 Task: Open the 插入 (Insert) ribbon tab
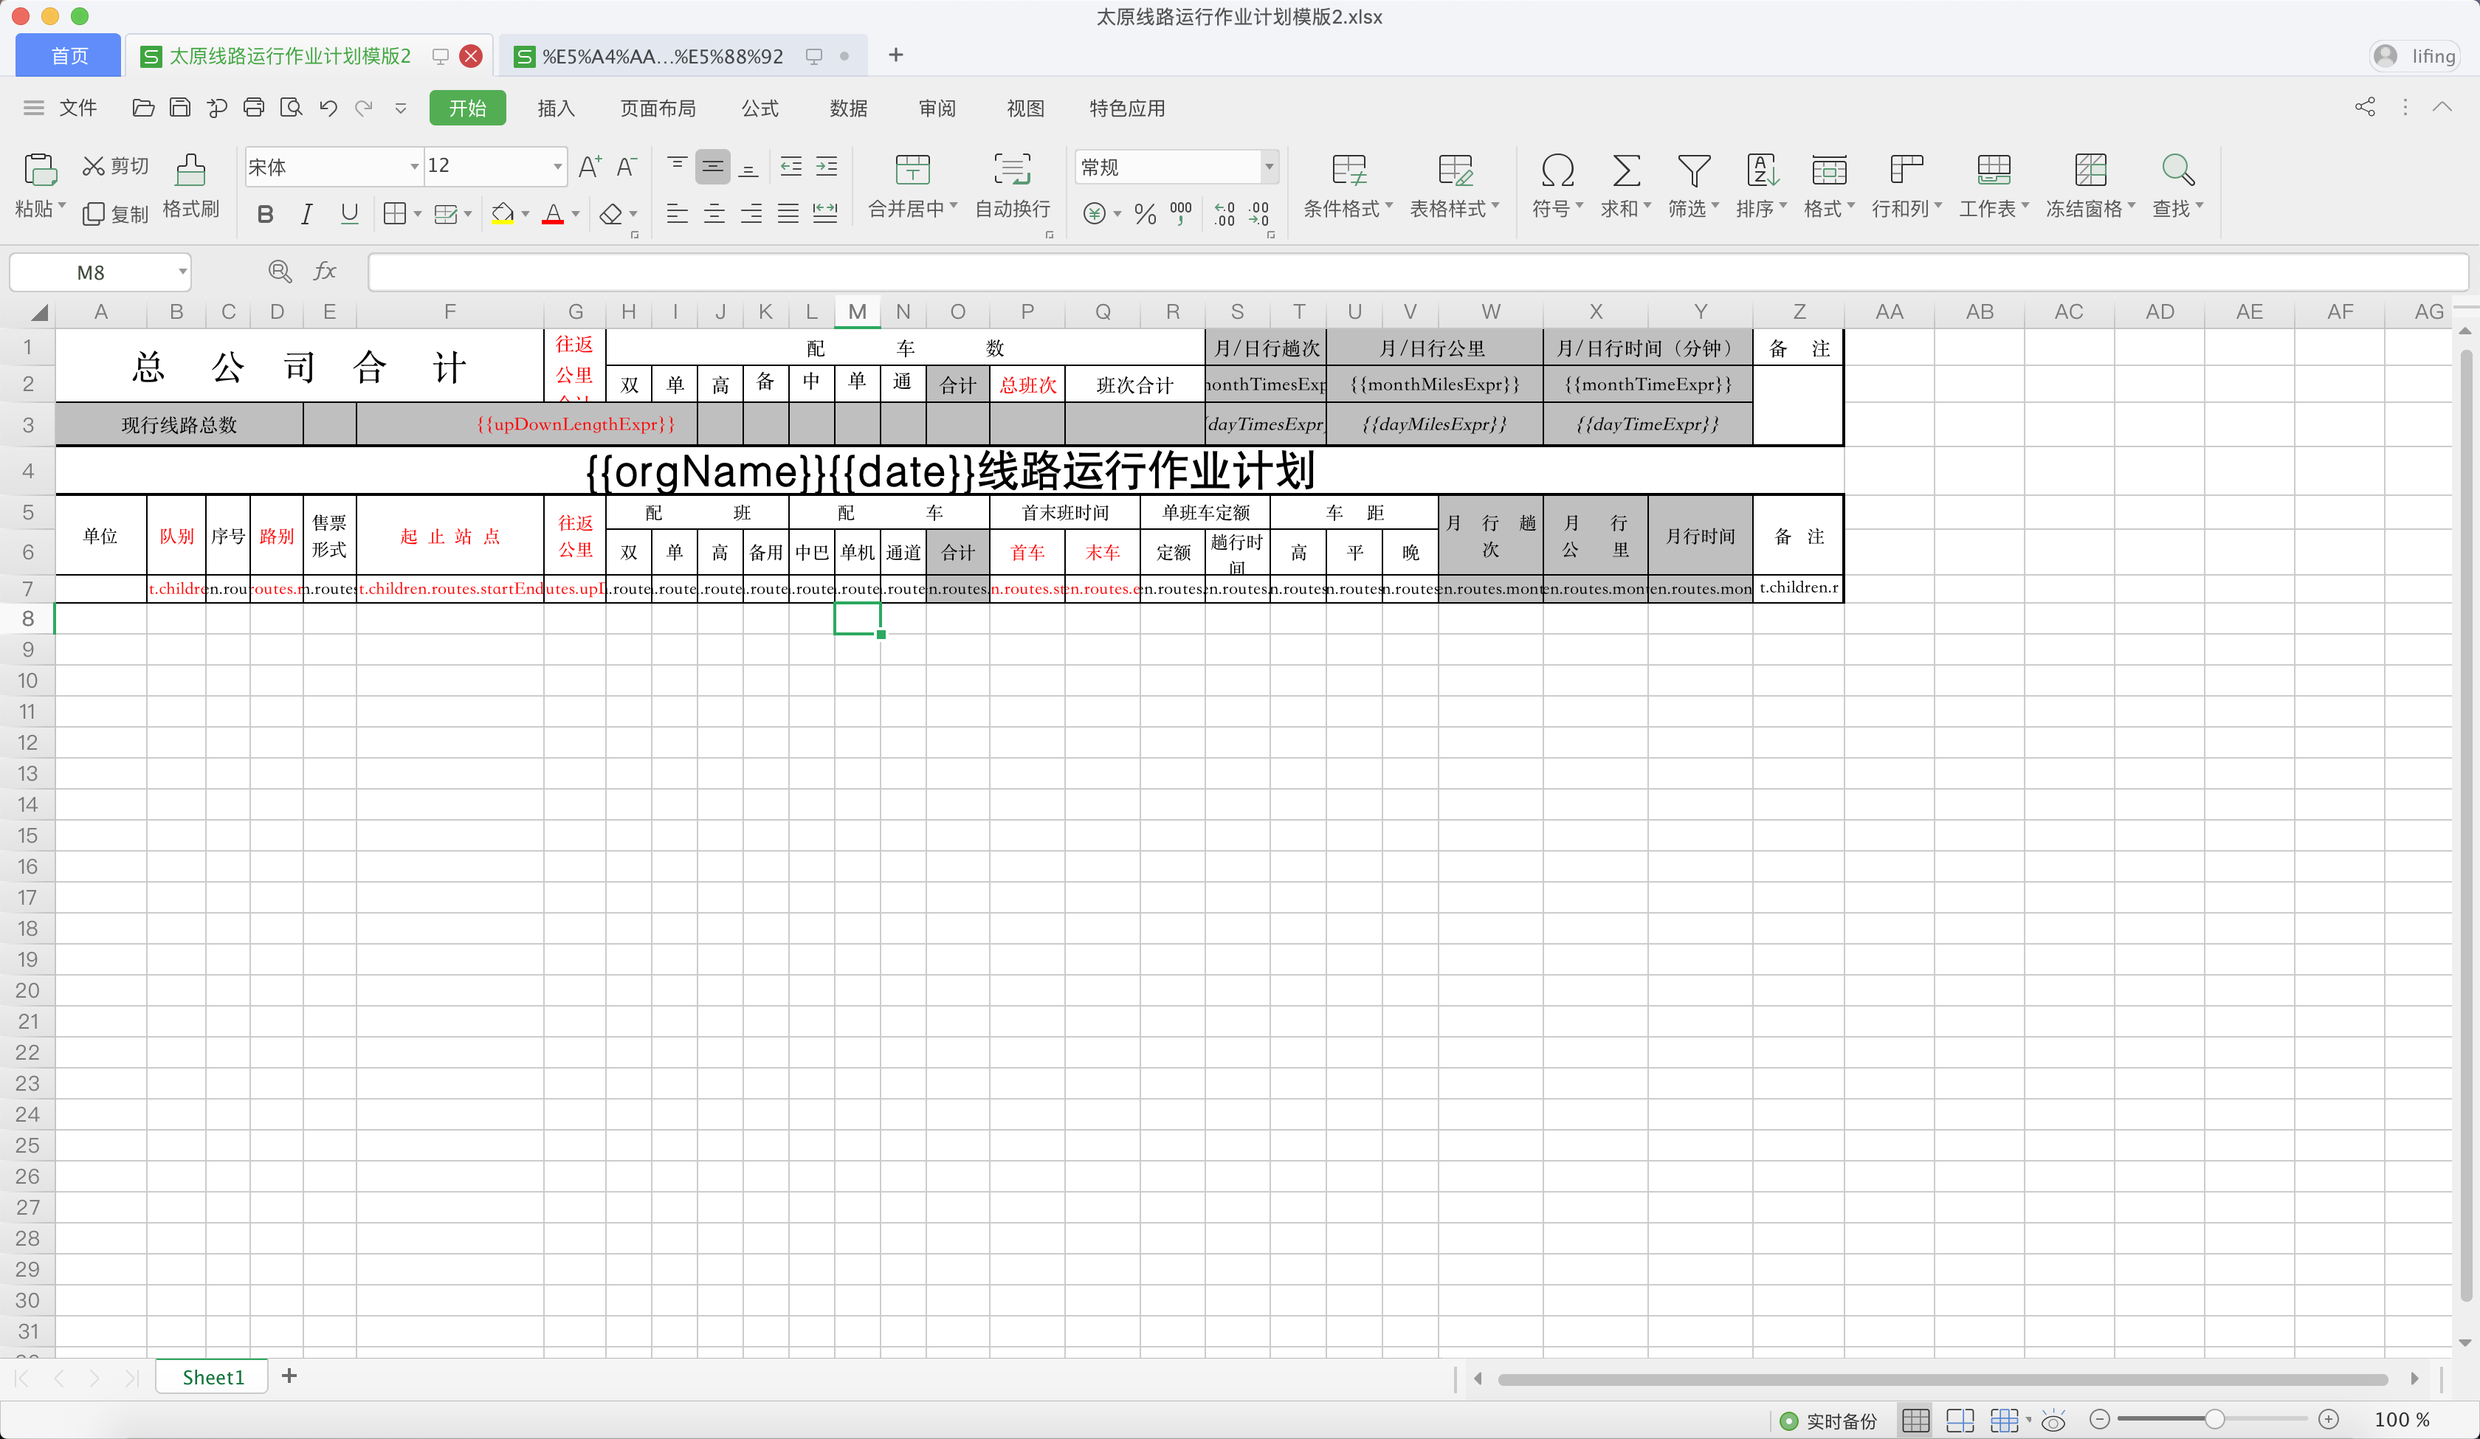pos(555,108)
